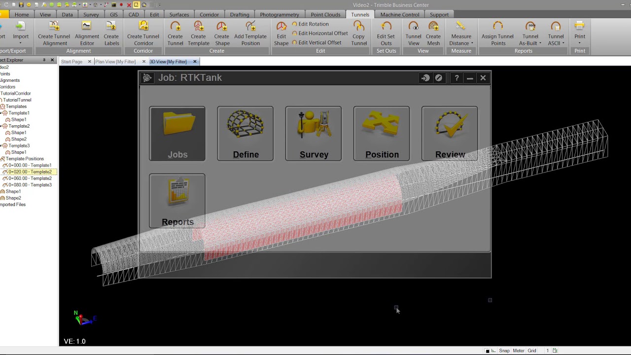Toggle the highlighted yellow quick access button
Viewport: 631px width, 355px height.
[x=137, y=5]
